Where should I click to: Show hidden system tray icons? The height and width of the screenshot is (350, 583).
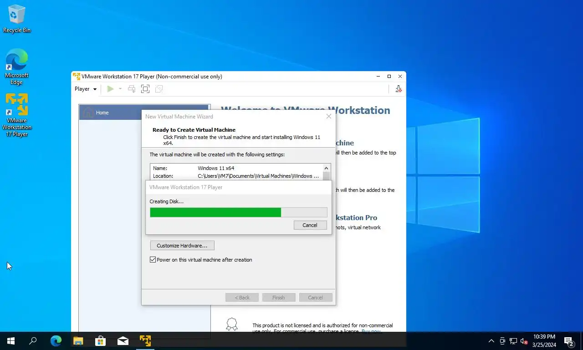[491, 341]
